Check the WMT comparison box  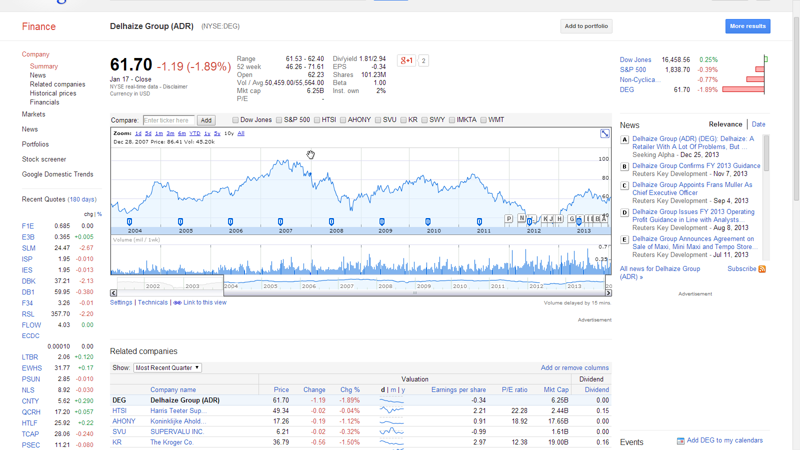tap(483, 120)
